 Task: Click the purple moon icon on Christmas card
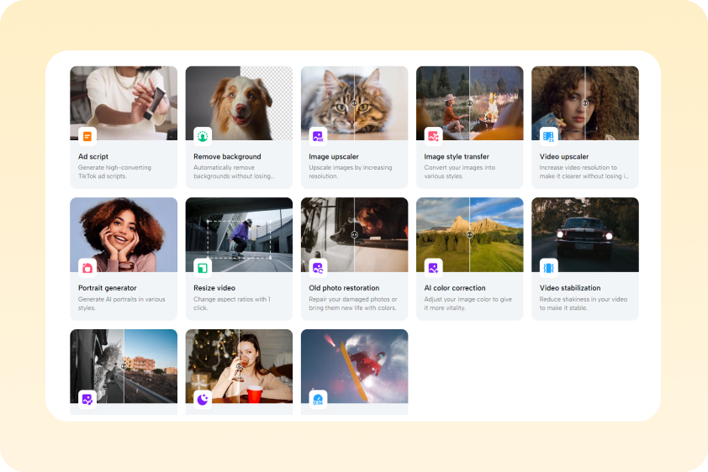(203, 399)
